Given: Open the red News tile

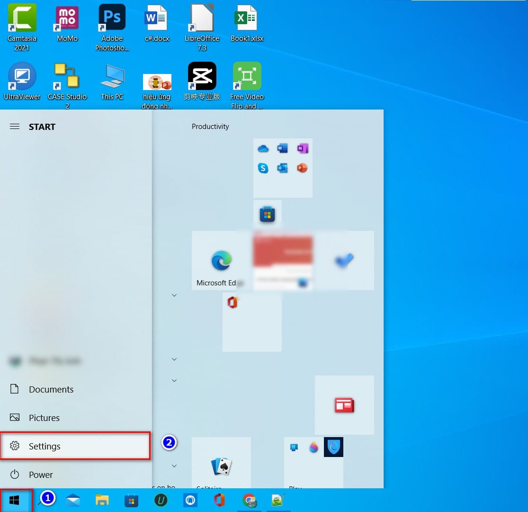Looking at the screenshot, I should tap(344, 405).
